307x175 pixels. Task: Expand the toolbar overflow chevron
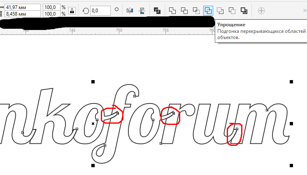(304, 10)
